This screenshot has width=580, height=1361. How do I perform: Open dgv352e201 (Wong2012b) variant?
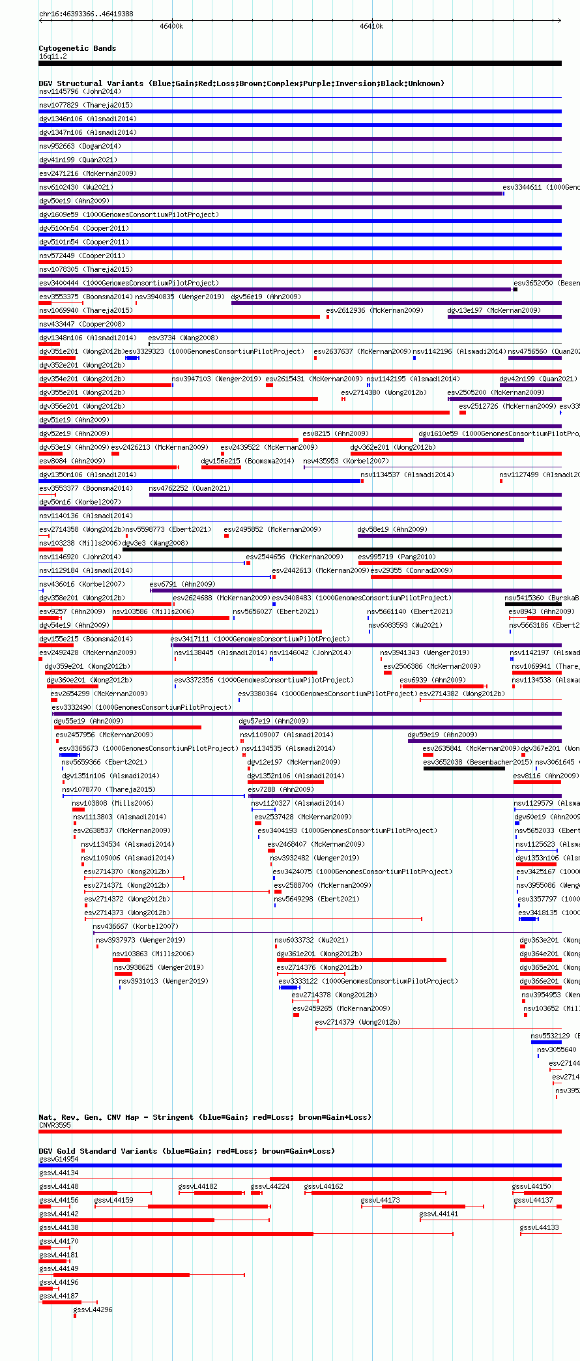pos(82,365)
